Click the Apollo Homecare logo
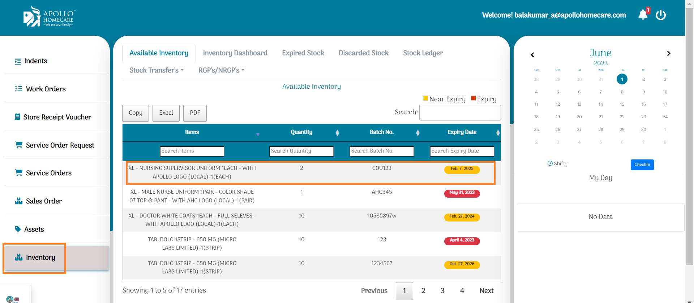This screenshot has width=694, height=303. click(49, 17)
